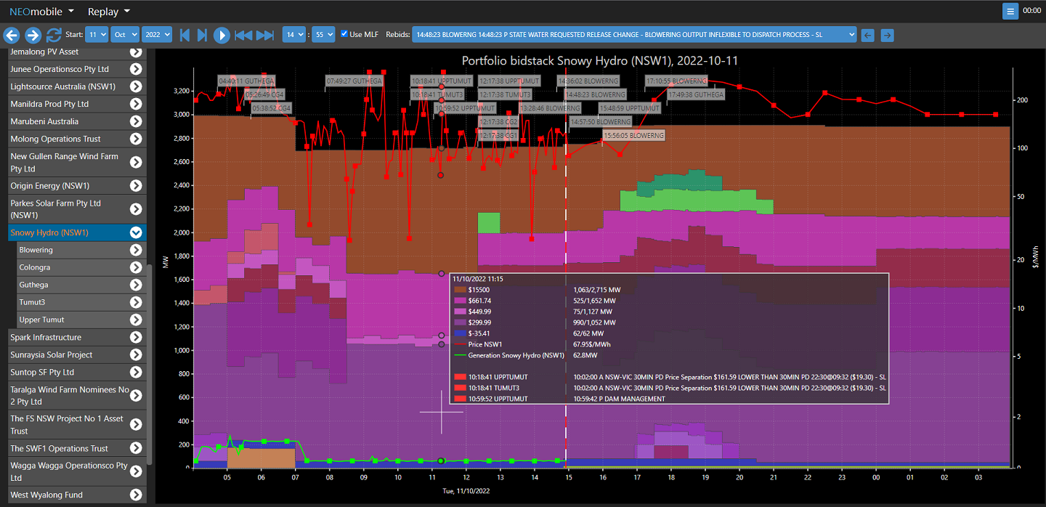Open the Rebids dropdown list
This screenshot has width=1046, height=507.
[x=634, y=35]
